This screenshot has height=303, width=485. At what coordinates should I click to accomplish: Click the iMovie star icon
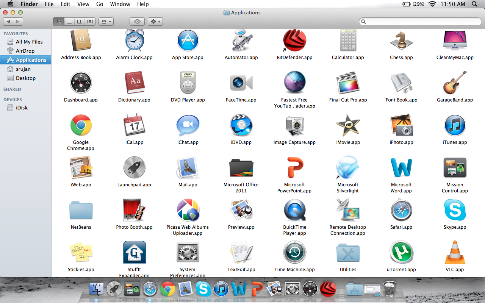click(x=348, y=125)
